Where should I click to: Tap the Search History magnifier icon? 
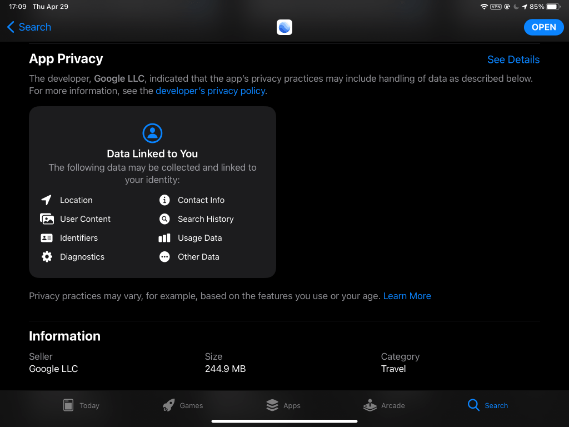[x=164, y=219]
